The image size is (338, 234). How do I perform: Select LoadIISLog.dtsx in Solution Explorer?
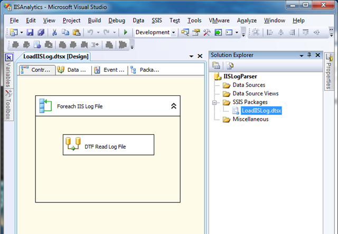pos(261,111)
